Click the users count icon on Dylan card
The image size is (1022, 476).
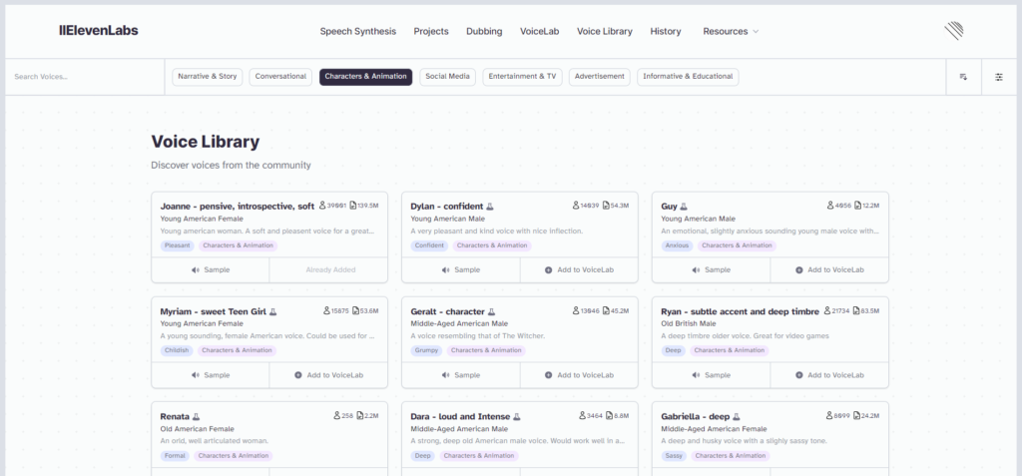576,206
